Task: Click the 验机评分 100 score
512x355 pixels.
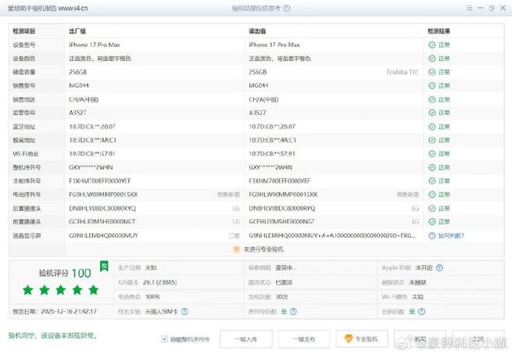Action: pyautogui.click(x=65, y=273)
